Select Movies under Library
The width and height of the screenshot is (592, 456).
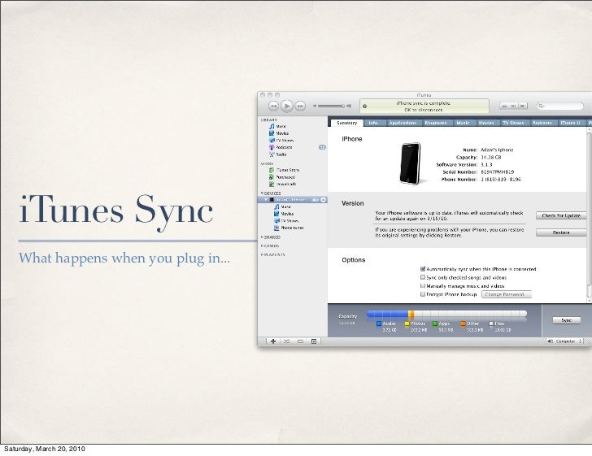279,133
